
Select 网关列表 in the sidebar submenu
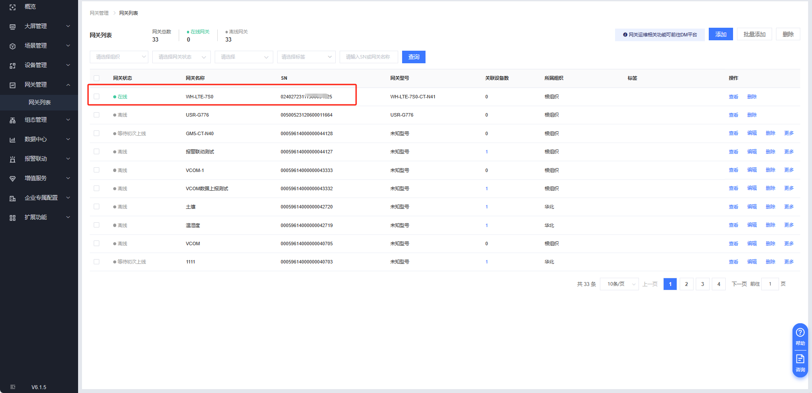(39, 102)
